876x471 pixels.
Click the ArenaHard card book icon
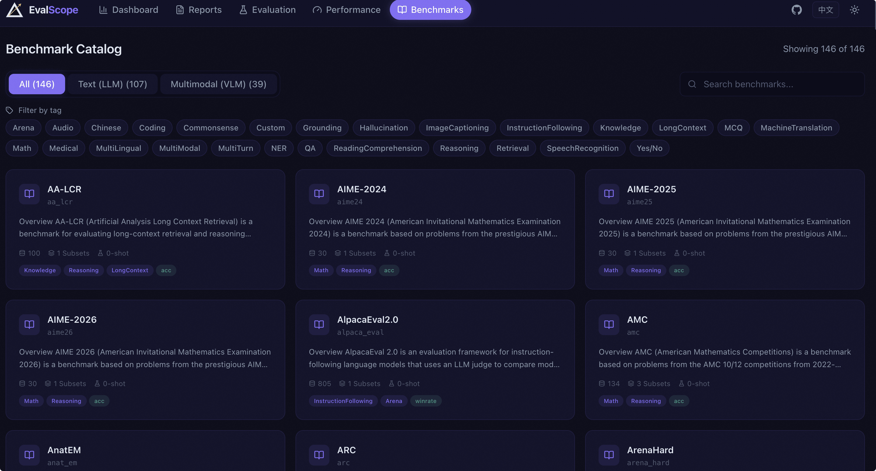[609, 455]
